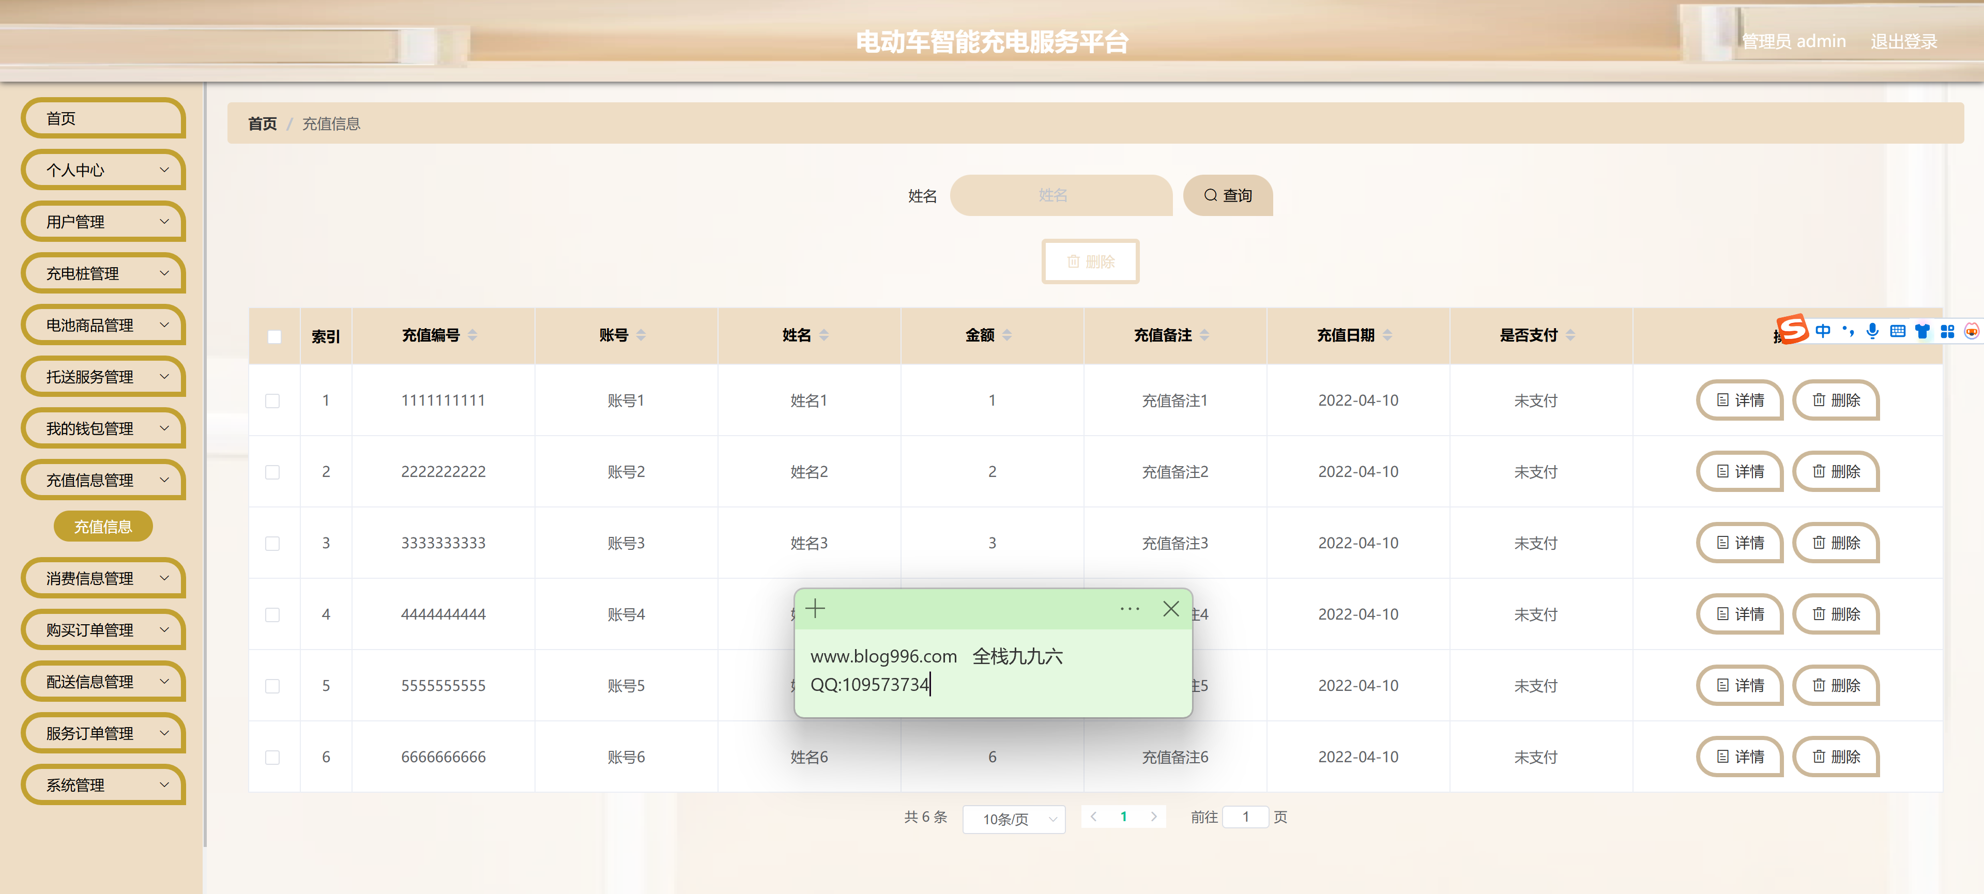Open the sticky note three-dots menu
Viewport: 1984px width, 894px height.
coord(1129,609)
